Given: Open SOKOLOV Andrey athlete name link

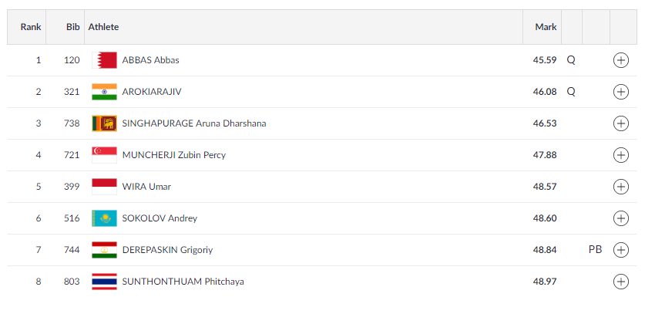Looking at the screenshot, I should (x=160, y=218).
